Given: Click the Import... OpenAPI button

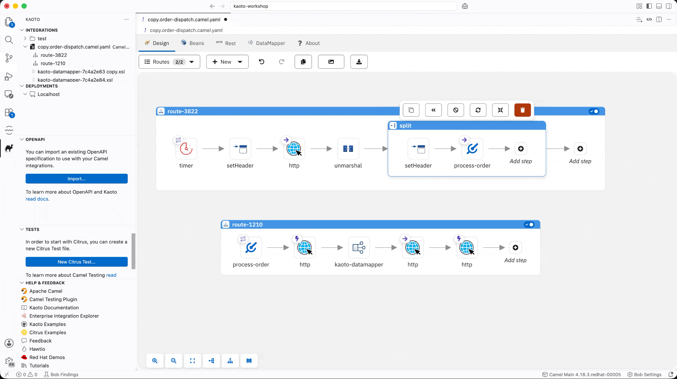Looking at the screenshot, I should pyautogui.click(x=77, y=179).
